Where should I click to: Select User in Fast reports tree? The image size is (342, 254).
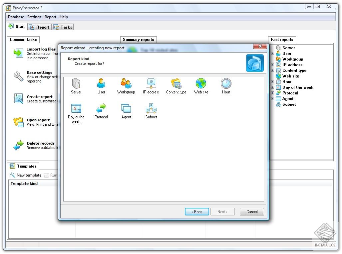coord(287,54)
